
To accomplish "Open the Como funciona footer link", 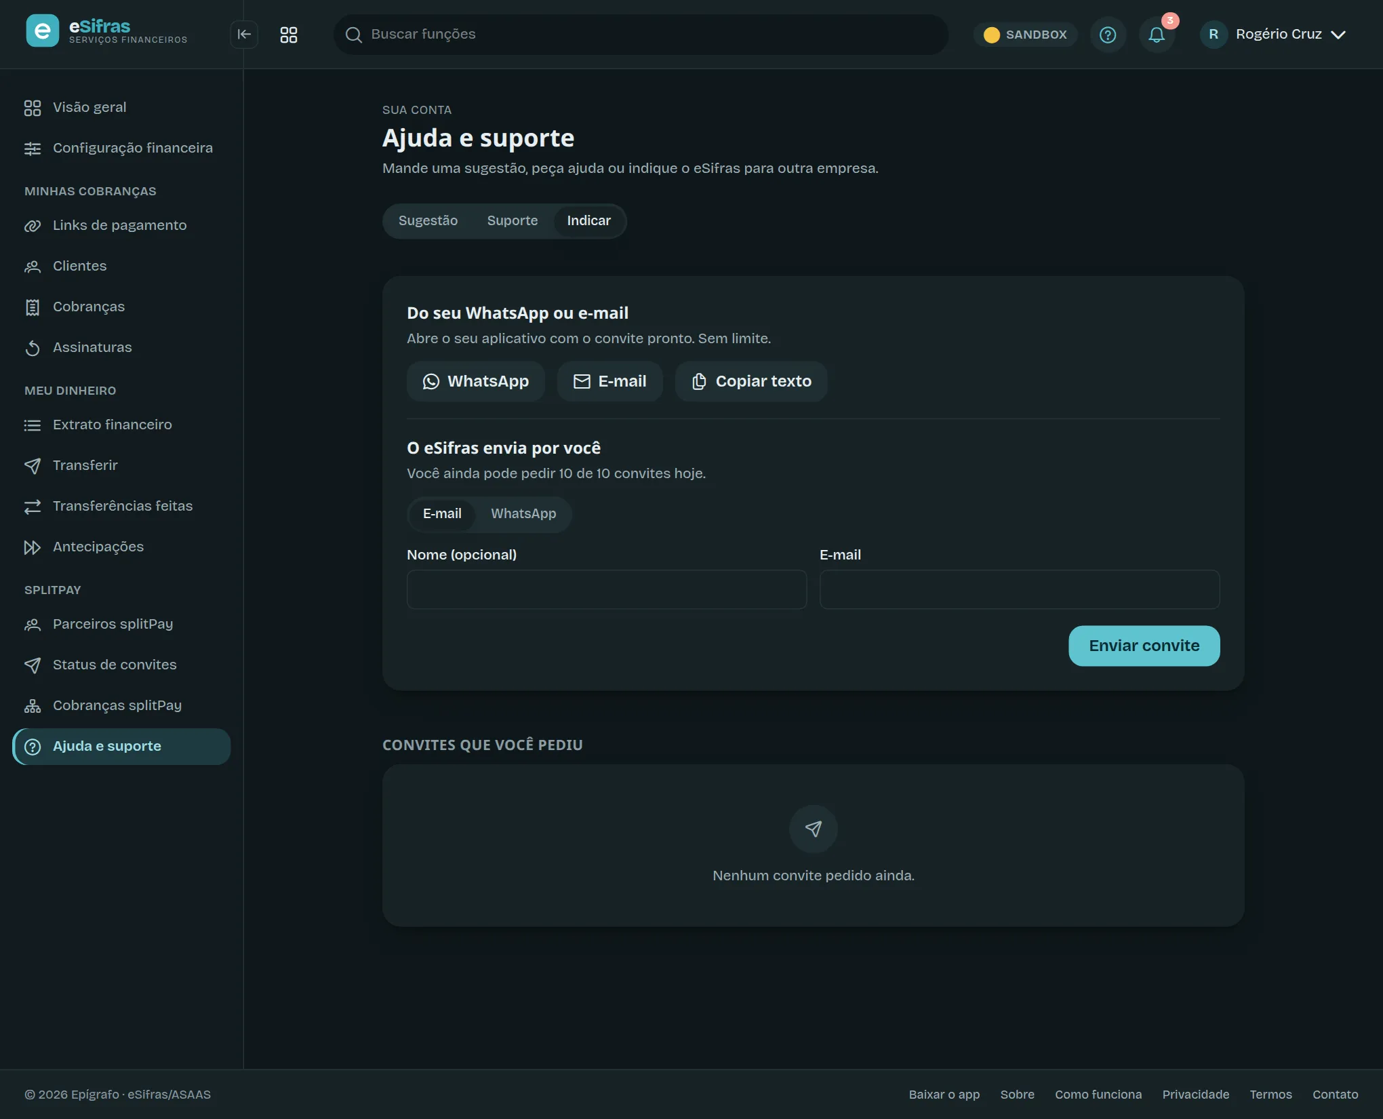I will coord(1098,1095).
